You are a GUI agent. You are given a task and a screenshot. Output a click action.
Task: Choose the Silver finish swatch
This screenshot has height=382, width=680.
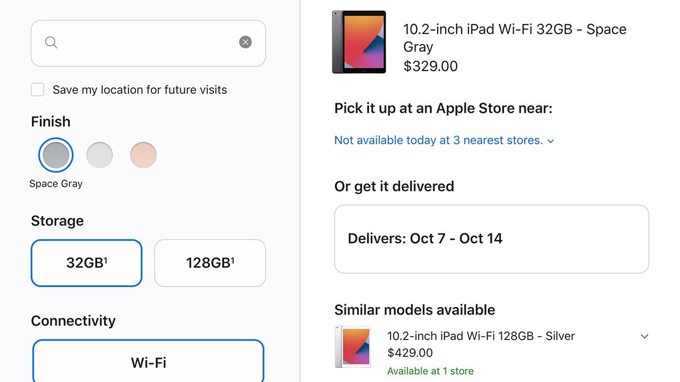point(100,155)
